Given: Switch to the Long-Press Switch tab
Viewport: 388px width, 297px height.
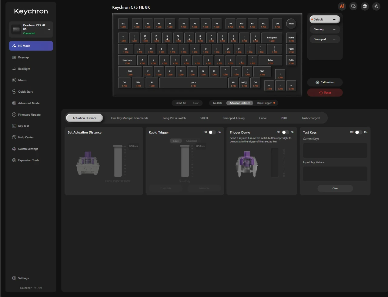Looking at the screenshot, I should point(174,118).
